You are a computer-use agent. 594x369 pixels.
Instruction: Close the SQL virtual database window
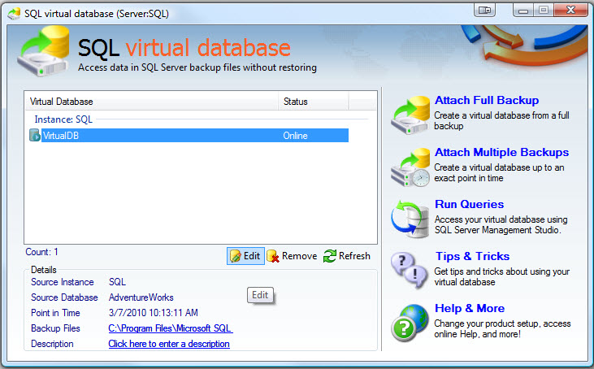[571, 11]
